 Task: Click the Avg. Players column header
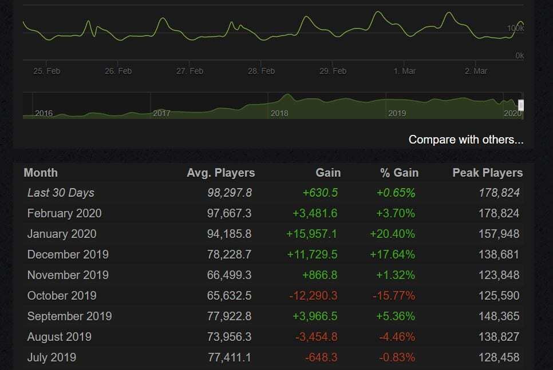tap(220, 173)
